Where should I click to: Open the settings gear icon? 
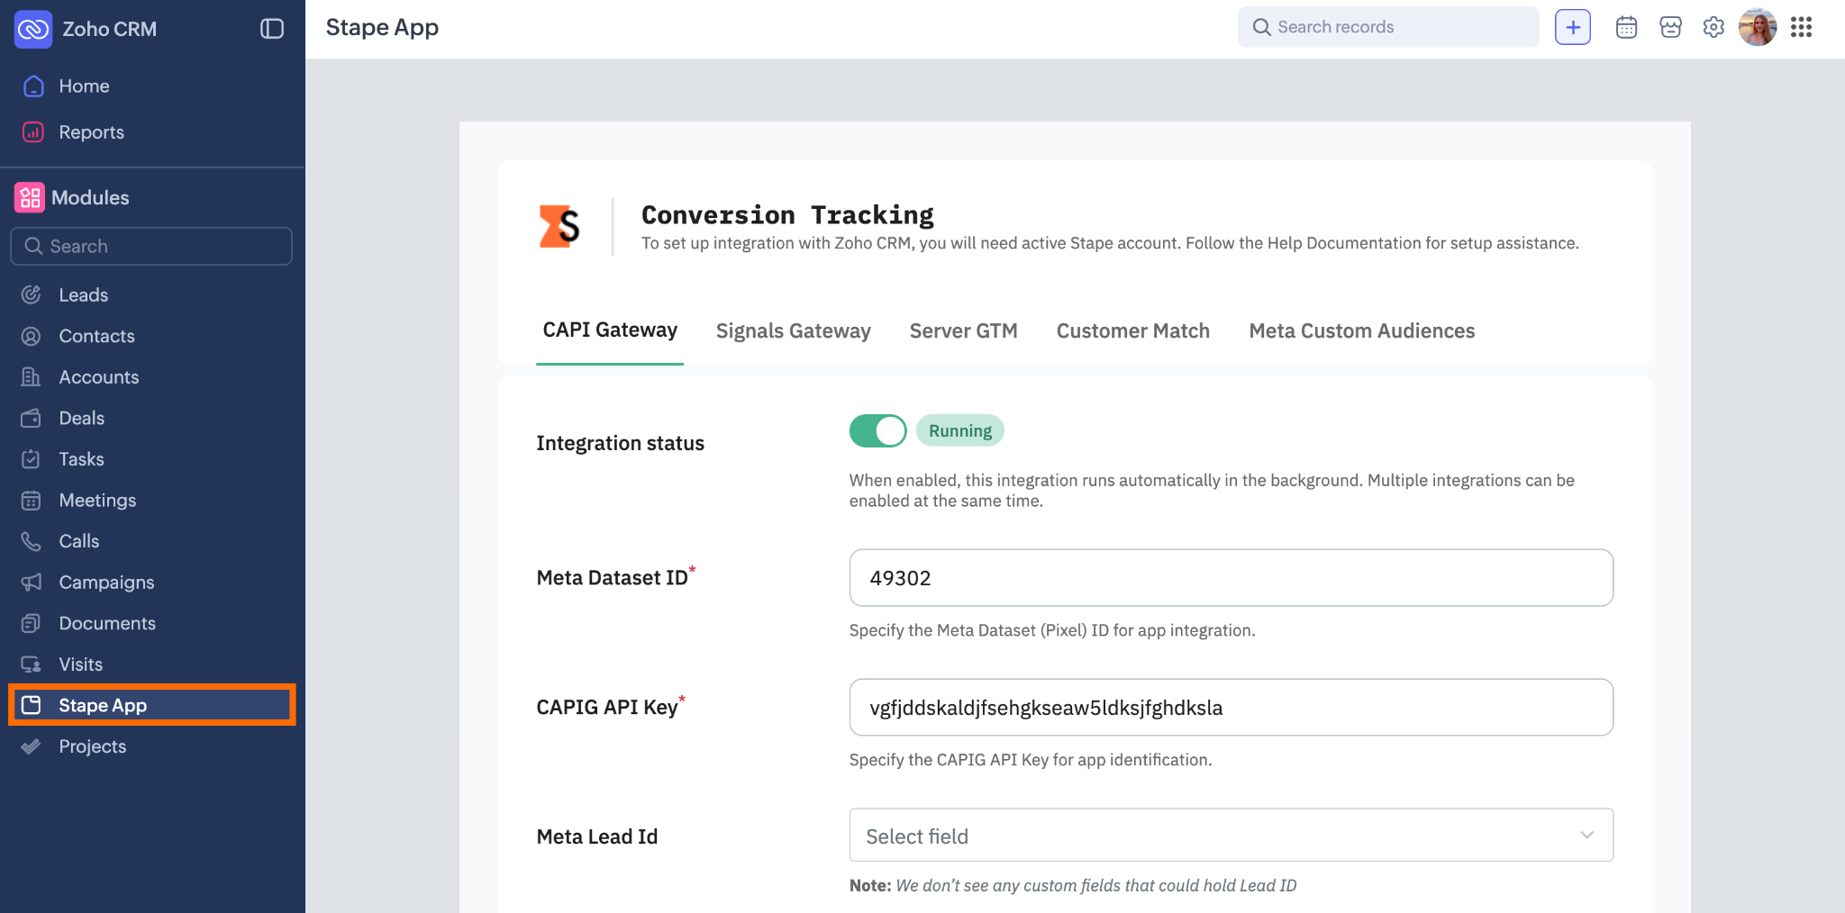tap(1713, 27)
